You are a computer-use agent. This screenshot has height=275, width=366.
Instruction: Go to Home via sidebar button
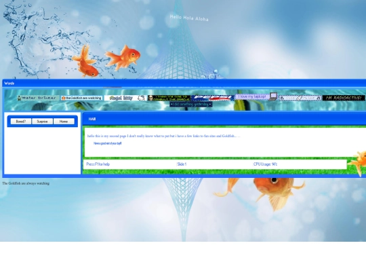click(x=64, y=122)
